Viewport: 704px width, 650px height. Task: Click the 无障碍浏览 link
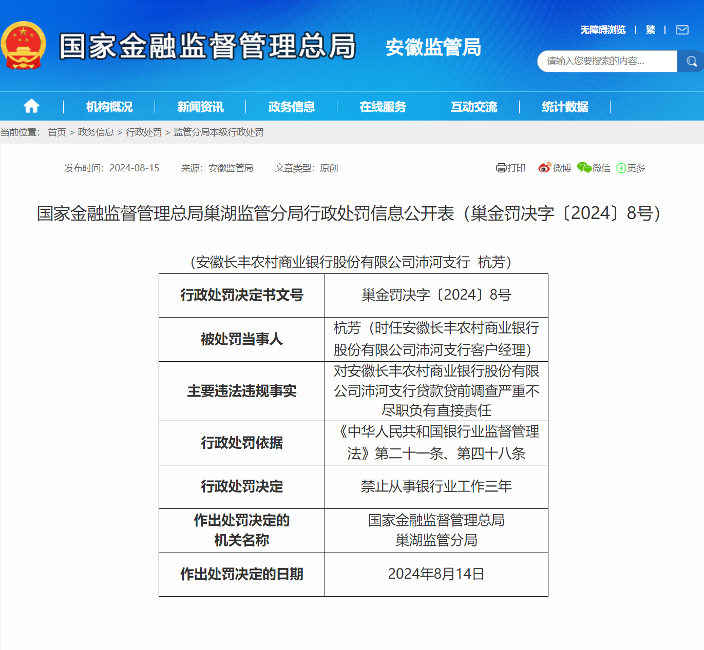click(x=603, y=30)
